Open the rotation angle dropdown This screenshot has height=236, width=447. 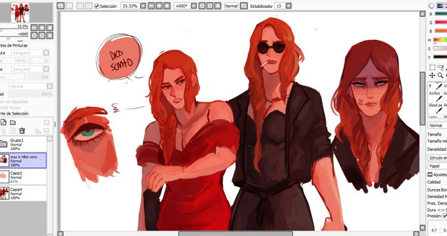click(x=194, y=6)
